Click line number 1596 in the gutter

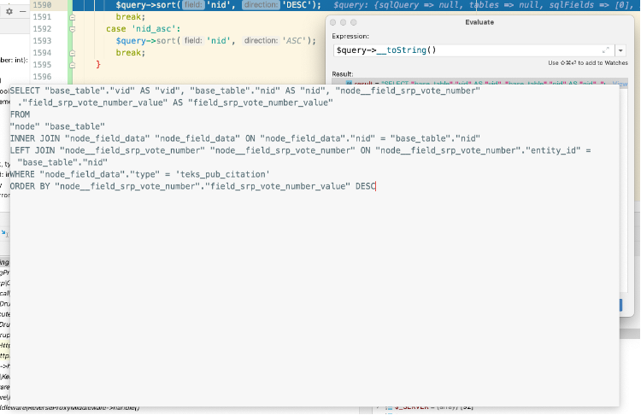42,76
